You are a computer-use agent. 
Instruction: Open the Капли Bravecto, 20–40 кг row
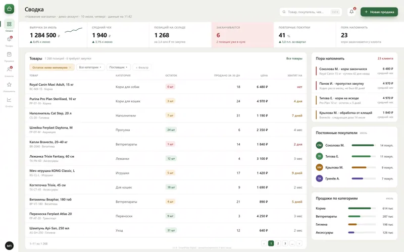pyautogui.click(x=166, y=144)
